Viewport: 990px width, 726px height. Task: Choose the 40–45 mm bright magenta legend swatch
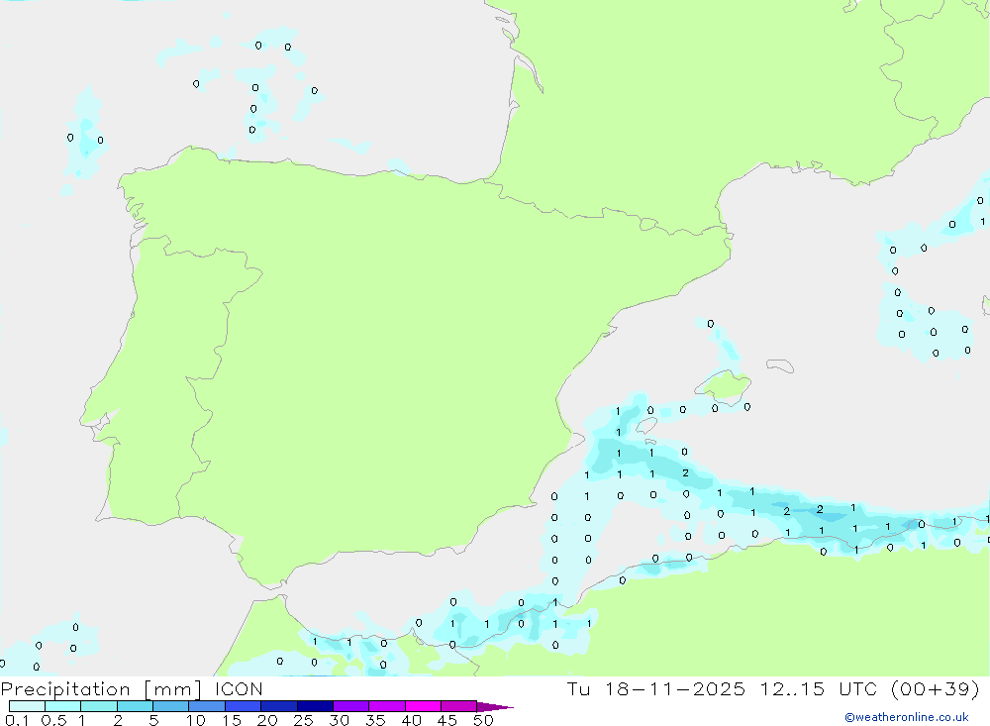(x=423, y=706)
